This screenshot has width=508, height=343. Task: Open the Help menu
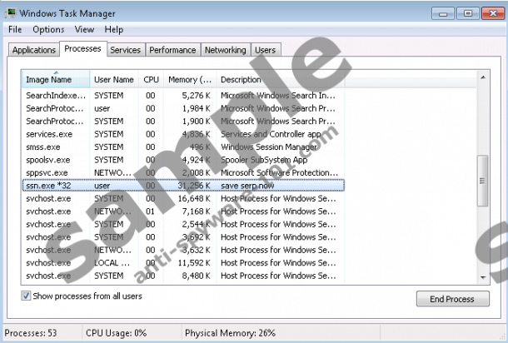pos(114,29)
